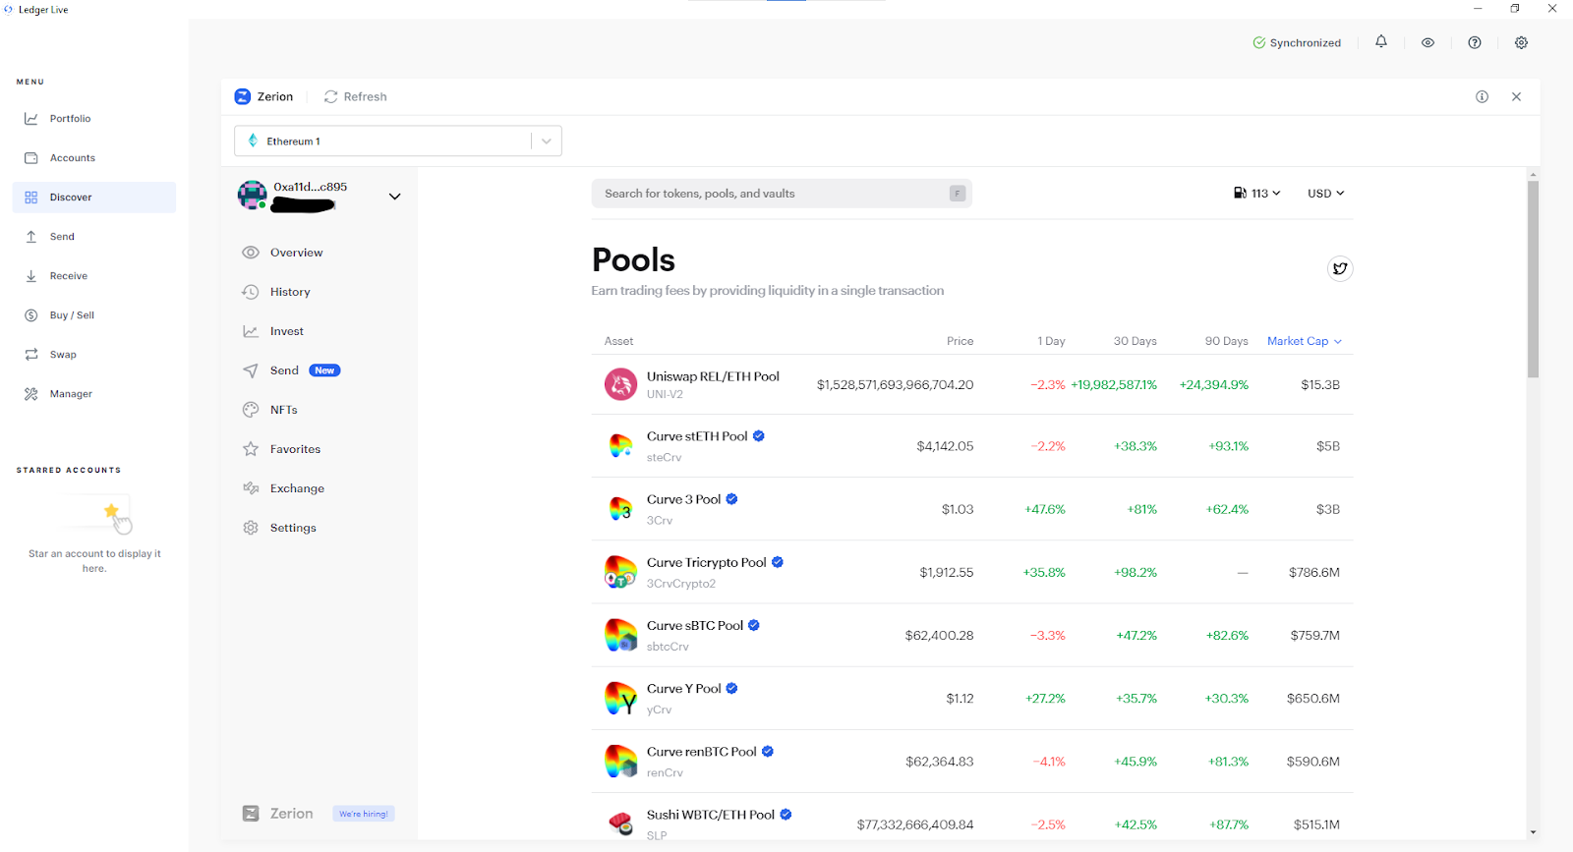Click the Ledger menu Send item

94,236
